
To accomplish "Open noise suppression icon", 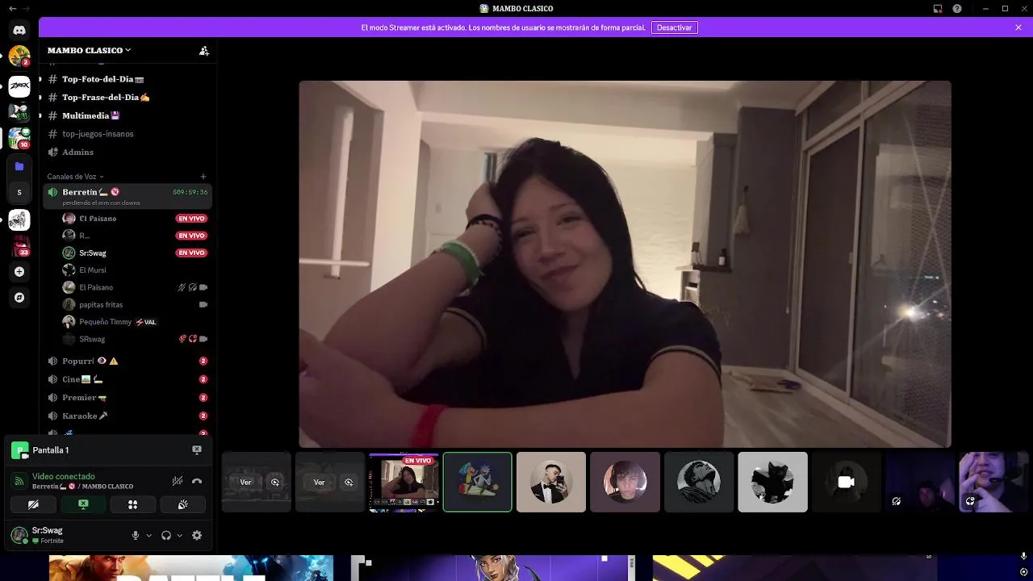I will (x=178, y=481).
